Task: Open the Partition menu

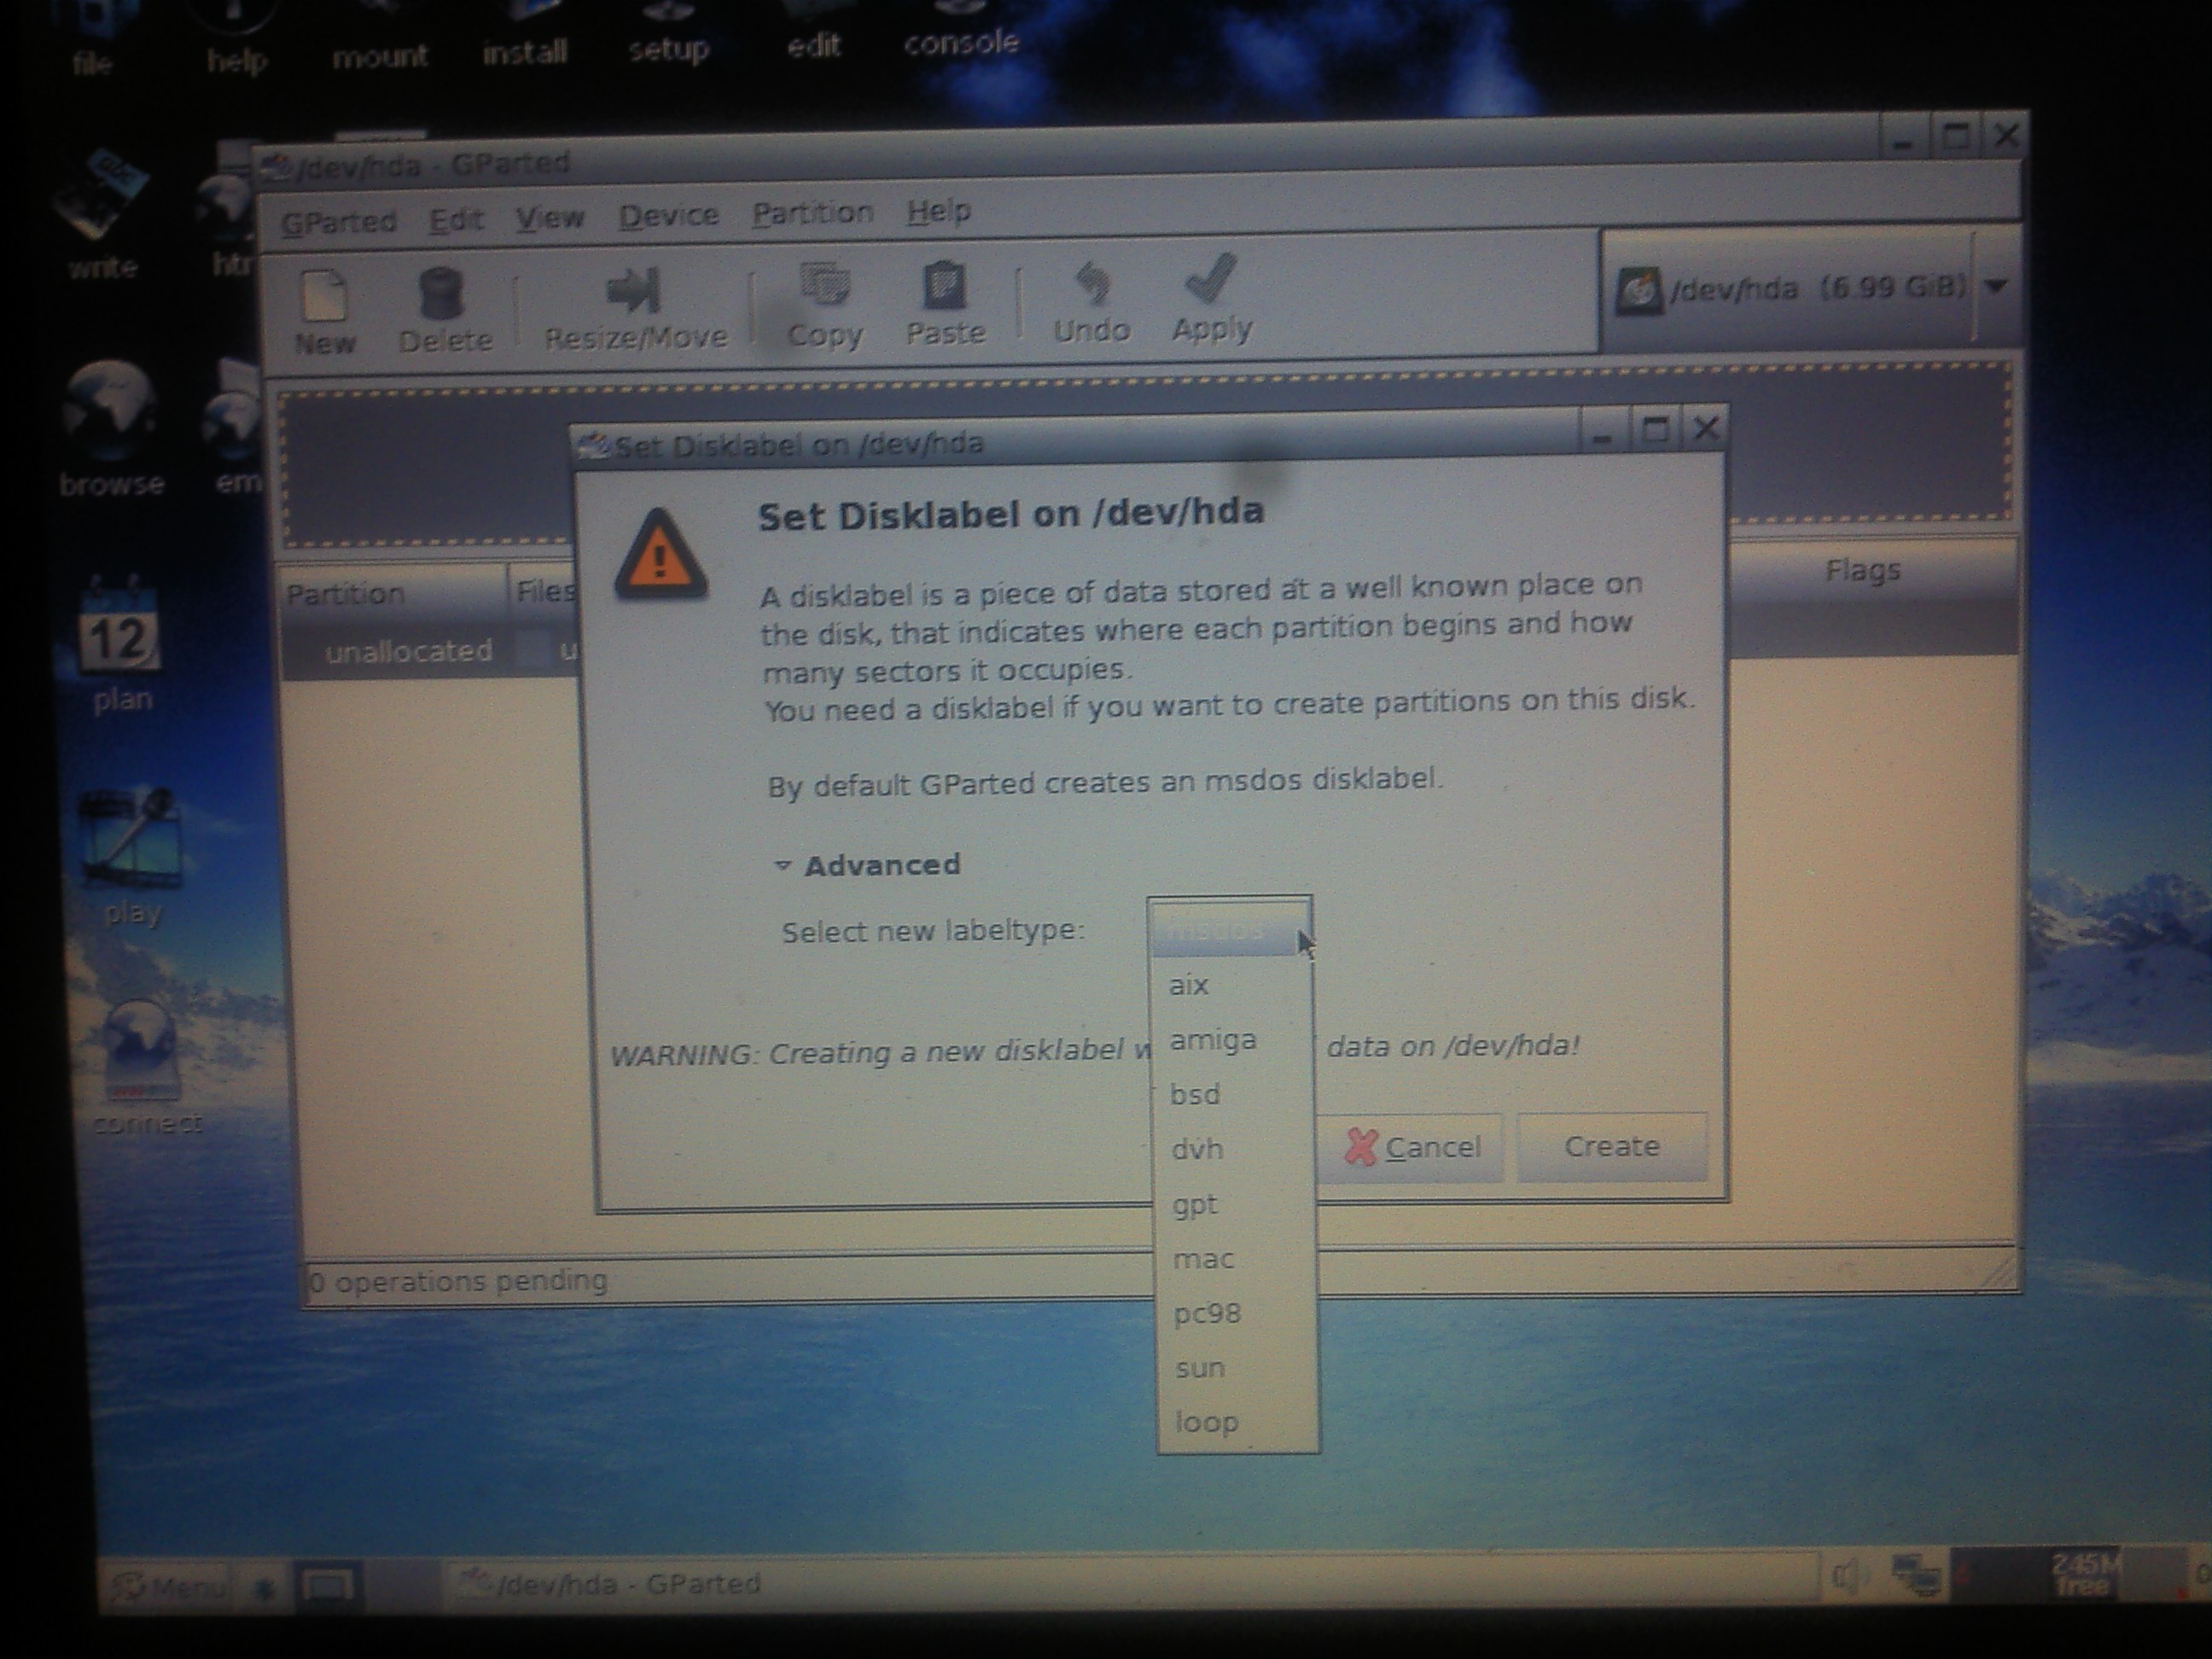Action: click(813, 213)
